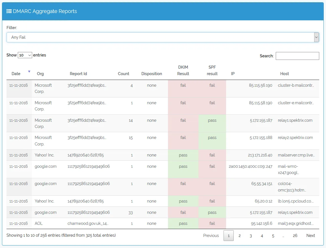This screenshot has height=248, width=326.
Task: Sort by the IP column header
Action: coord(233,74)
